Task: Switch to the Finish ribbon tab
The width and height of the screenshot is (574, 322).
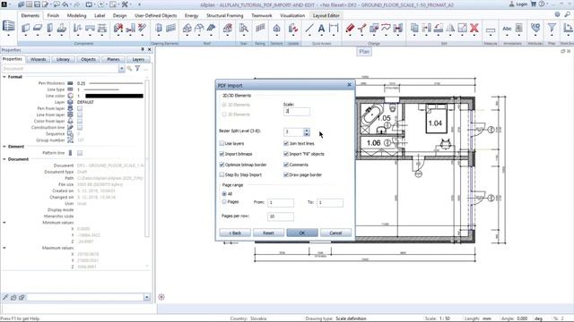Action: [x=53, y=16]
